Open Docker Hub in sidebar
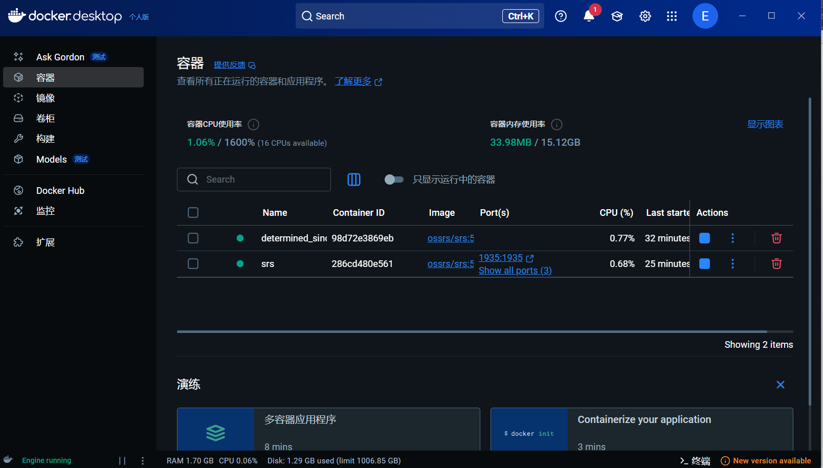The height and width of the screenshot is (468, 823). click(x=73, y=190)
